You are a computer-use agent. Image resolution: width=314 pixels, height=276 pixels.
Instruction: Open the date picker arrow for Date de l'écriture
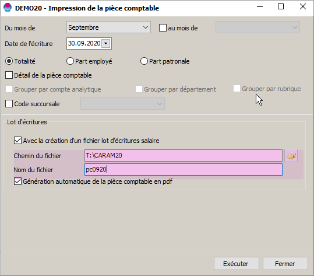[106, 43]
